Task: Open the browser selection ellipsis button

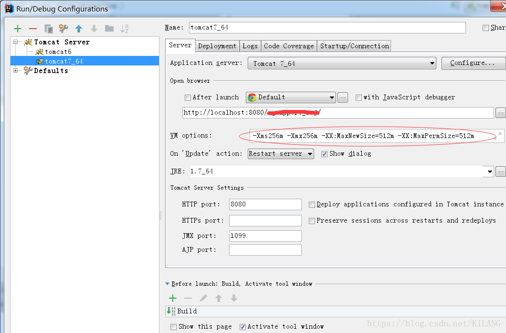Action: 343,97
